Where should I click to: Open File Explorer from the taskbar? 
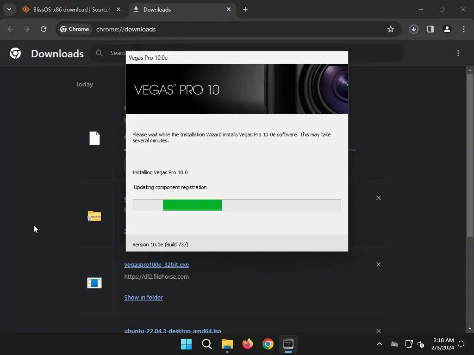coord(227,344)
